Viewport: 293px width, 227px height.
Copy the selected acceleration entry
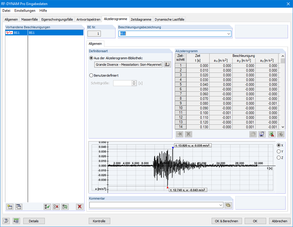click(19, 207)
